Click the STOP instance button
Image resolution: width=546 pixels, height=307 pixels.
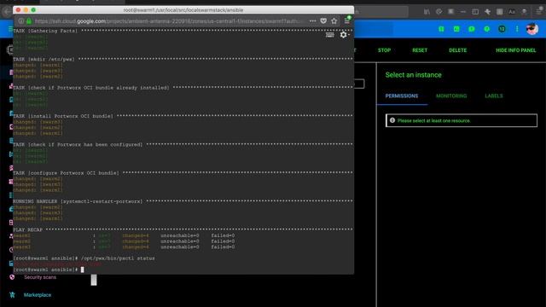384,50
